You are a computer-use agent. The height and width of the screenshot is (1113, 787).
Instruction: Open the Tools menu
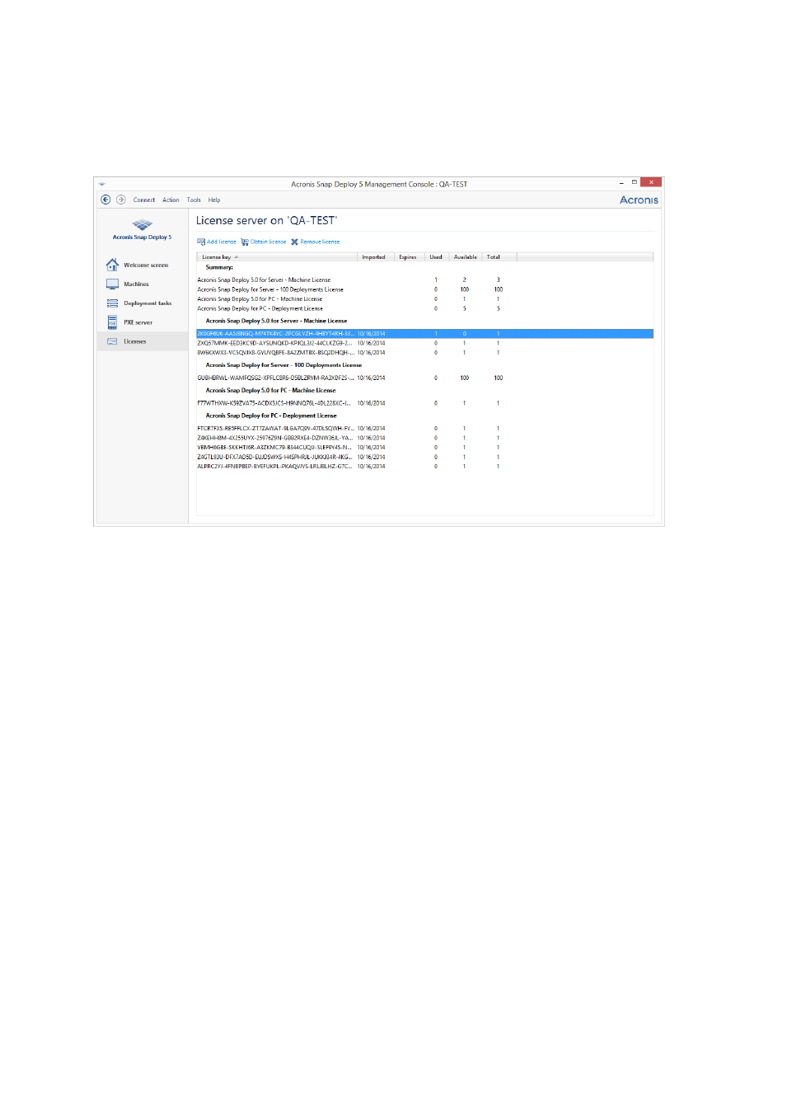194,200
